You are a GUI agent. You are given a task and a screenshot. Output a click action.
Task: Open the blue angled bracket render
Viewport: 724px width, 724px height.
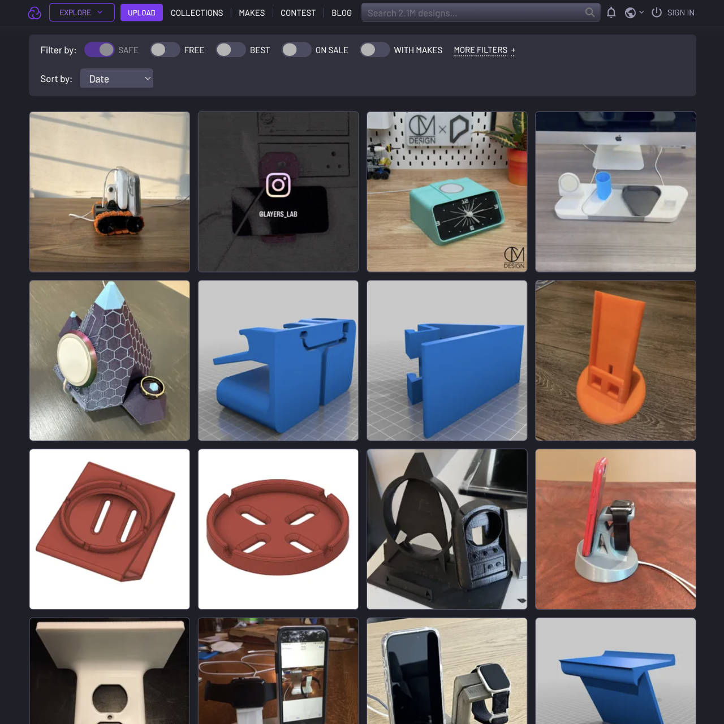pos(447,360)
